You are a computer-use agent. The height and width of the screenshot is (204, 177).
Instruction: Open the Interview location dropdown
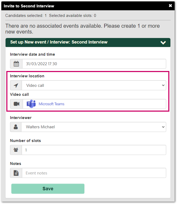click(94, 86)
